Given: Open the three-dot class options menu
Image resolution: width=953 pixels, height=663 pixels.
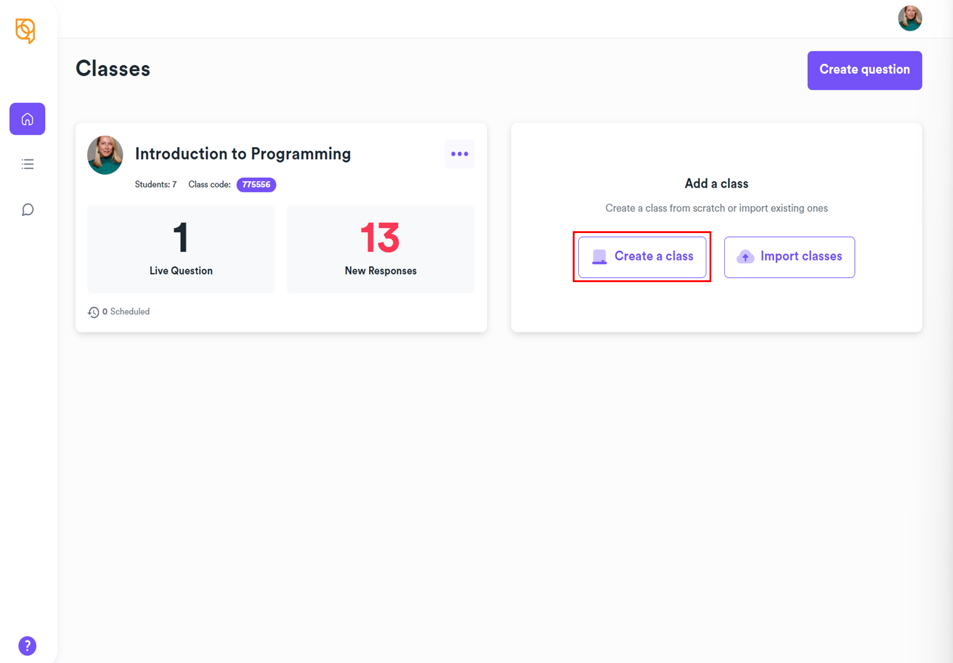Looking at the screenshot, I should (459, 154).
